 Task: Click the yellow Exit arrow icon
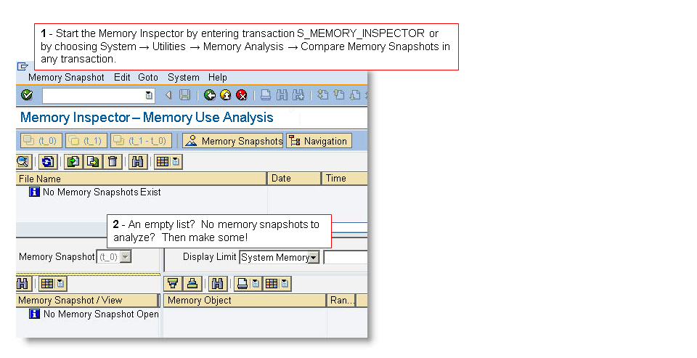(x=226, y=95)
